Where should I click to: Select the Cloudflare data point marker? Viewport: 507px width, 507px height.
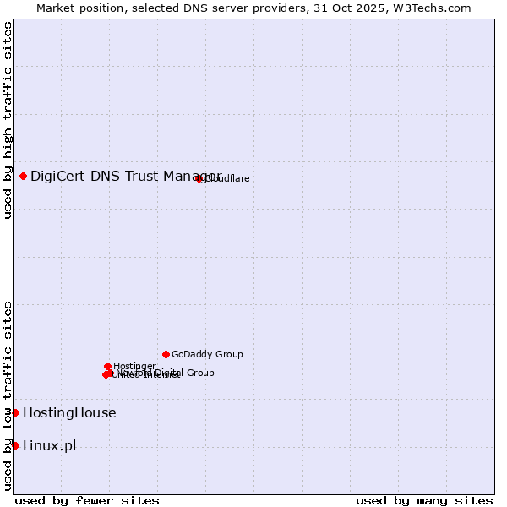point(199,178)
